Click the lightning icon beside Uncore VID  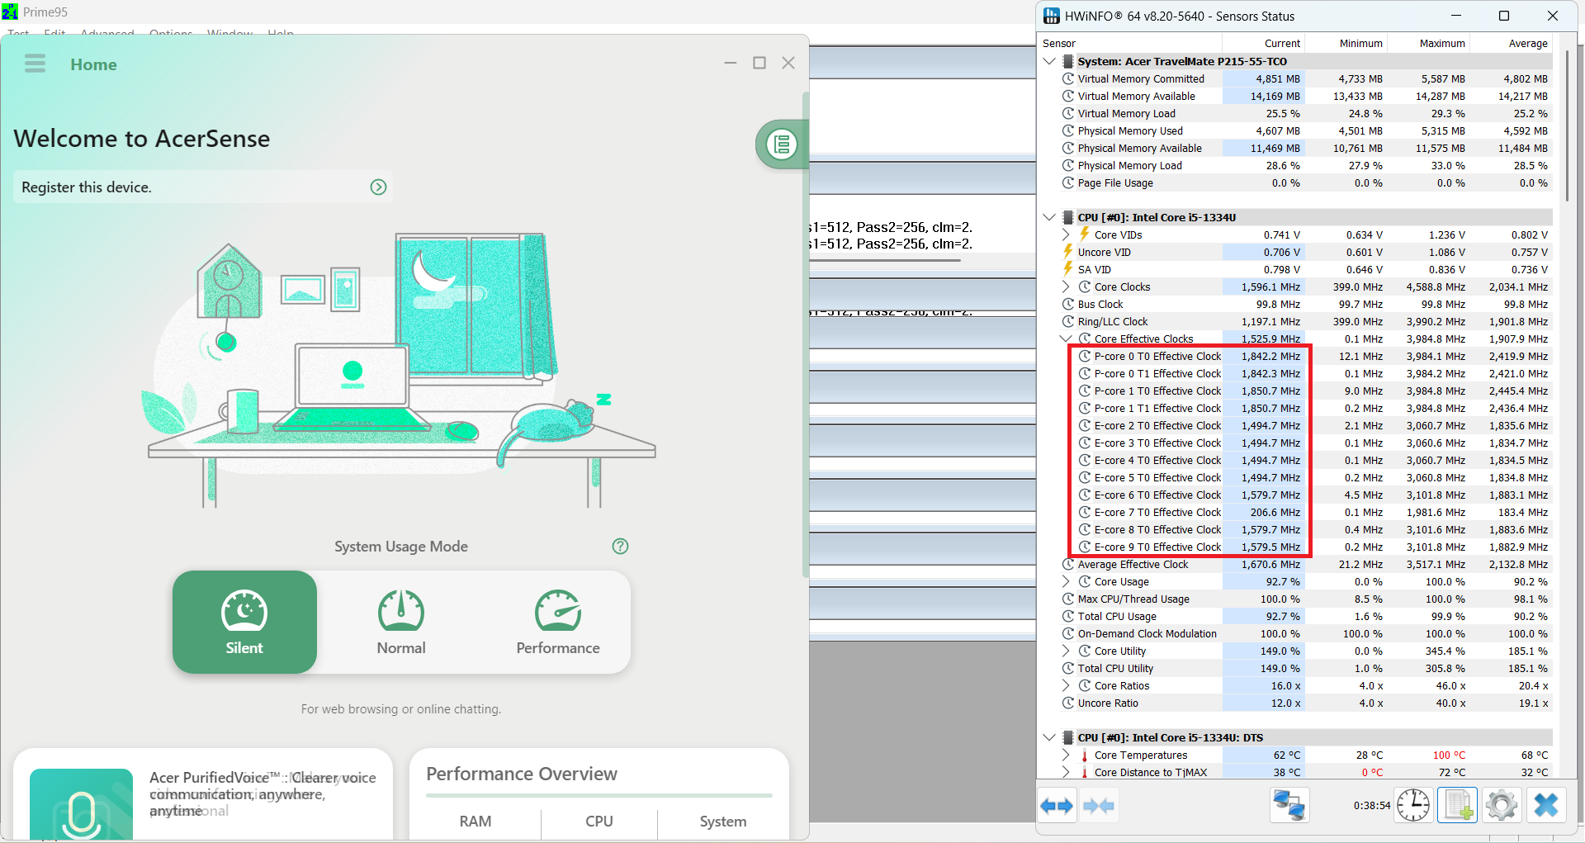[1068, 252]
